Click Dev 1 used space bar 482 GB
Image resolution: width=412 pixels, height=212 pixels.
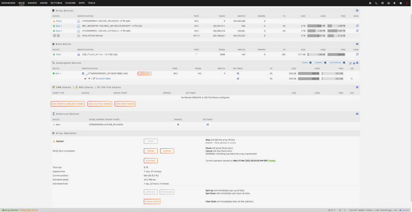point(309,74)
